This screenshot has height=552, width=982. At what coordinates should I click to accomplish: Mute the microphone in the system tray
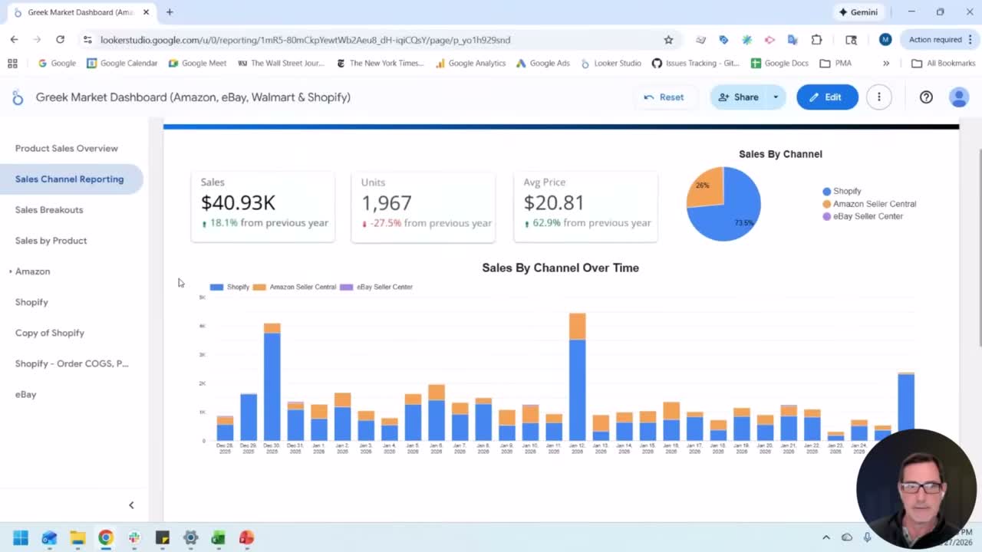[x=867, y=537]
